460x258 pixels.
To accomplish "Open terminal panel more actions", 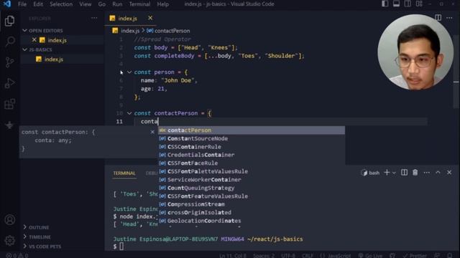I will (x=426, y=173).
